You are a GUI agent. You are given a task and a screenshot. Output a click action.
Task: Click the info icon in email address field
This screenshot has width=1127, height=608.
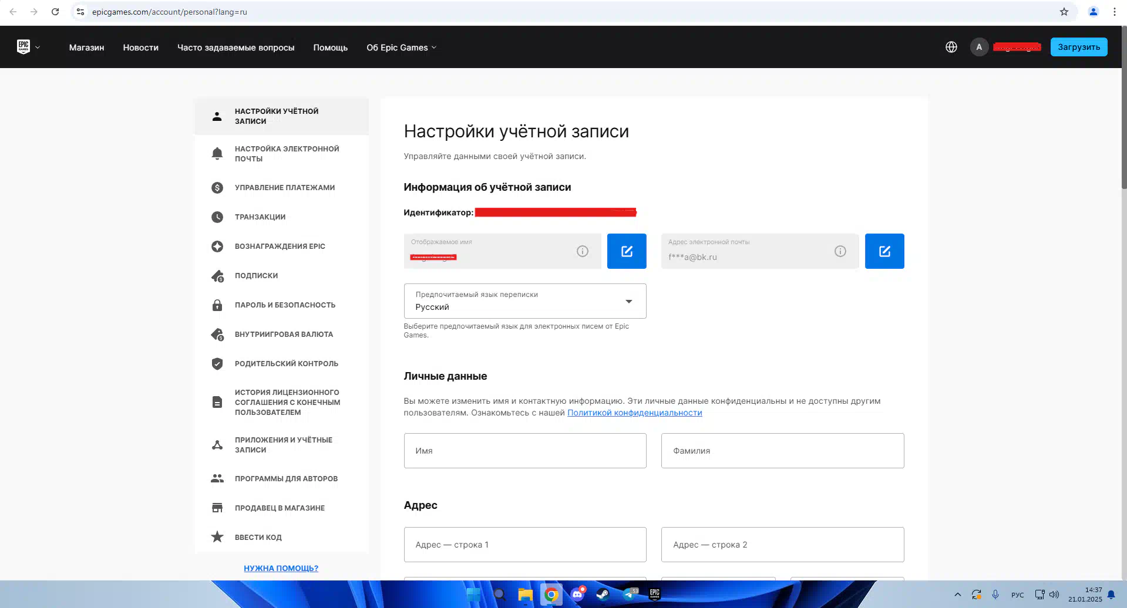[x=840, y=251]
